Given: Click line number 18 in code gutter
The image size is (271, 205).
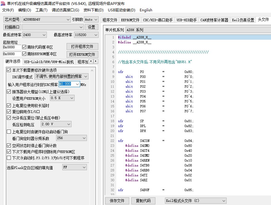Looking at the screenshot, I should pos(113,121).
